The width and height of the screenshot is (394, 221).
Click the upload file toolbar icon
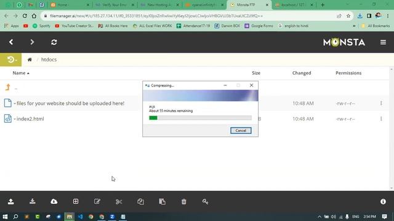tap(11, 201)
